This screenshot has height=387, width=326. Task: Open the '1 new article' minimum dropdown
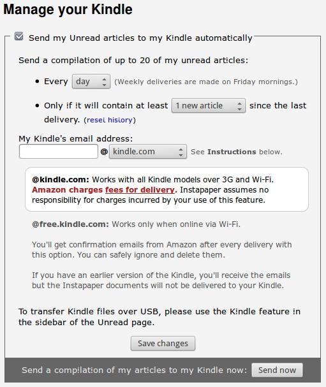coord(209,106)
